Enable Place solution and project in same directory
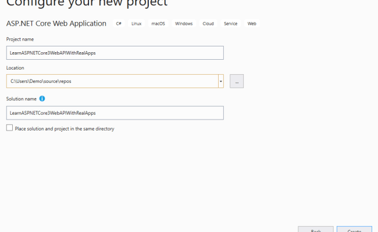Viewport: 378px width, 232px height. click(x=10, y=128)
